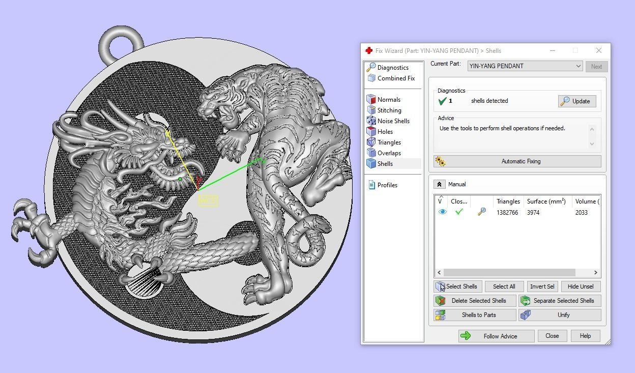The image size is (635, 373).
Task: Sort by Triangles column header
Action: coord(508,202)
